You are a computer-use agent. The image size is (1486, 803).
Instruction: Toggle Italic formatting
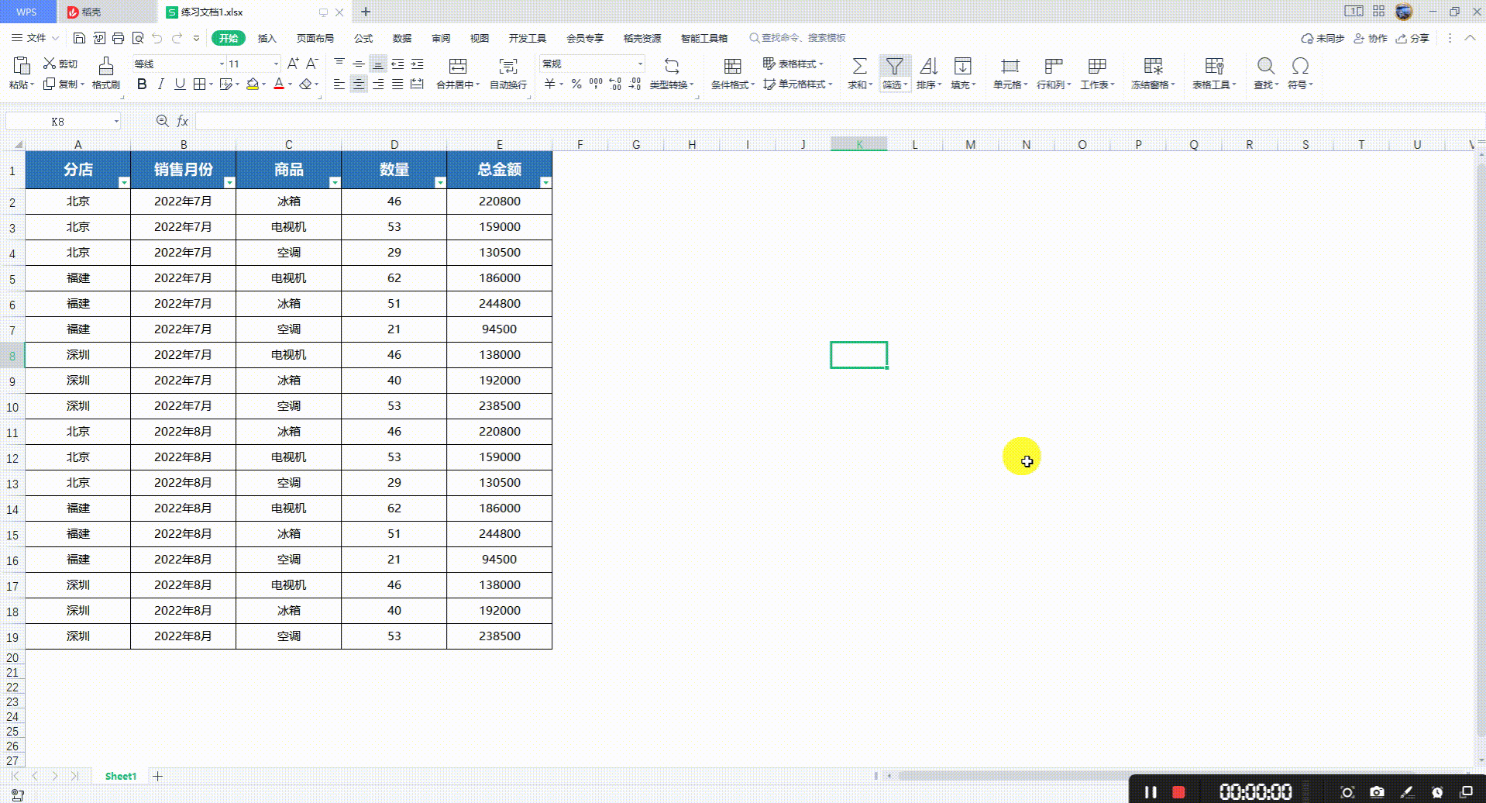click(160, 84)
